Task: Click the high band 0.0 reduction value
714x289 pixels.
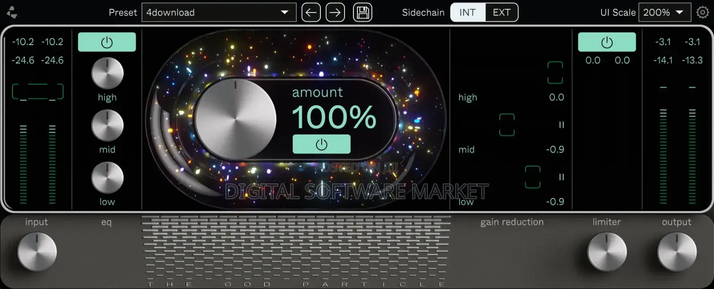Action: tap(556, 97)
